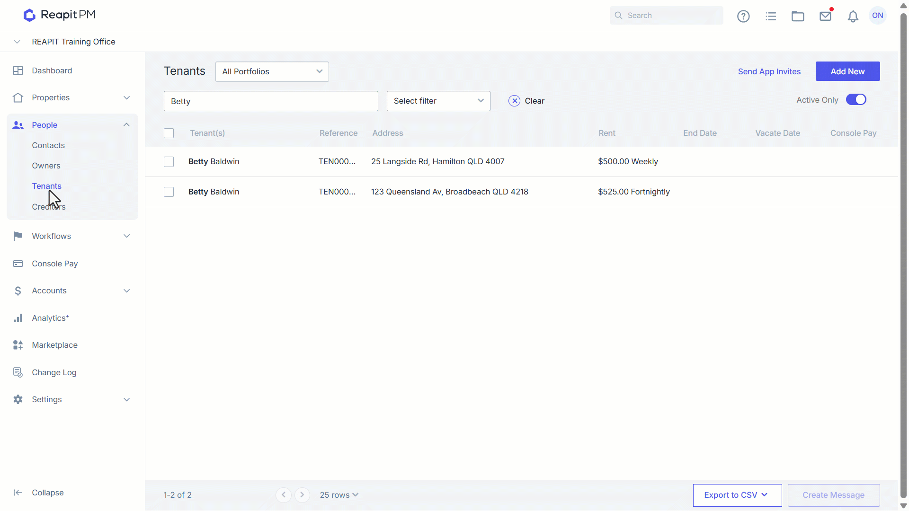Open the task list icon in header
909x511 pixels.
(771, 16)
